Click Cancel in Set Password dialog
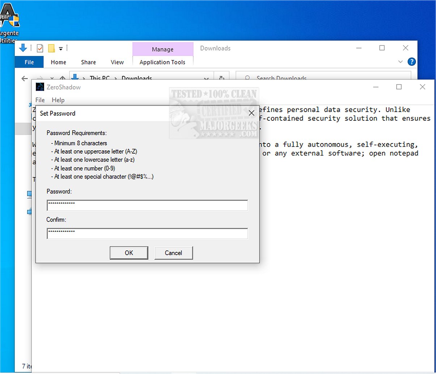Image resolution: width=436 pixels, height=374 pixels. [x=173, y=253]
